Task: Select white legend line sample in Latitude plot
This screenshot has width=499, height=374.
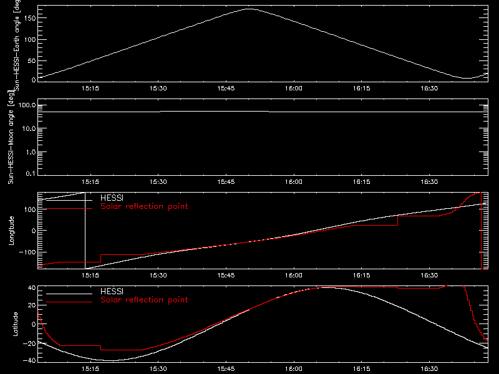Action: pyautogui.click(x=69, y=294)
